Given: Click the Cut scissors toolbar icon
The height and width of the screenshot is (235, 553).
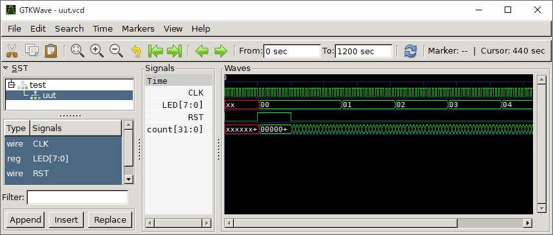Looking at the screenshot, I should 12,51.
